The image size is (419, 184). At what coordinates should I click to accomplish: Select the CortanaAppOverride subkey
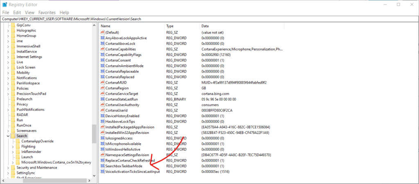[37, 141]
